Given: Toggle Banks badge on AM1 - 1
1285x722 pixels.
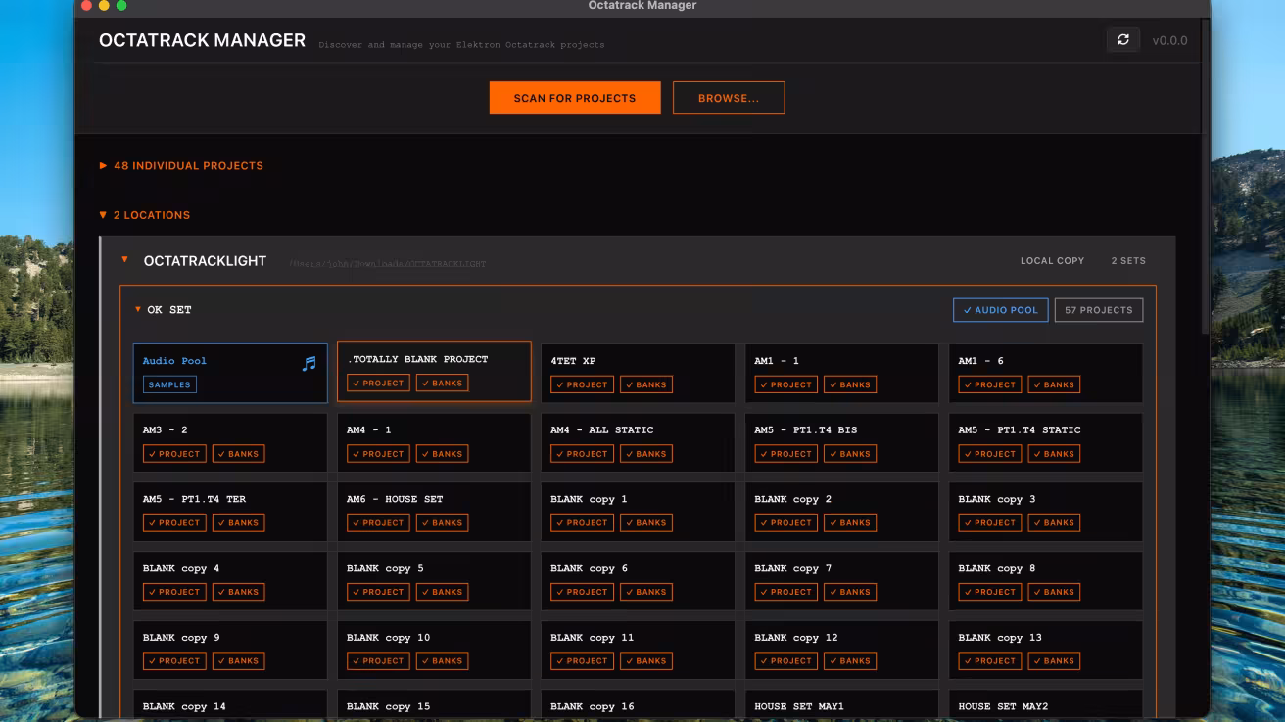Looking at the screenshot, I should click(x=850, y=385).
